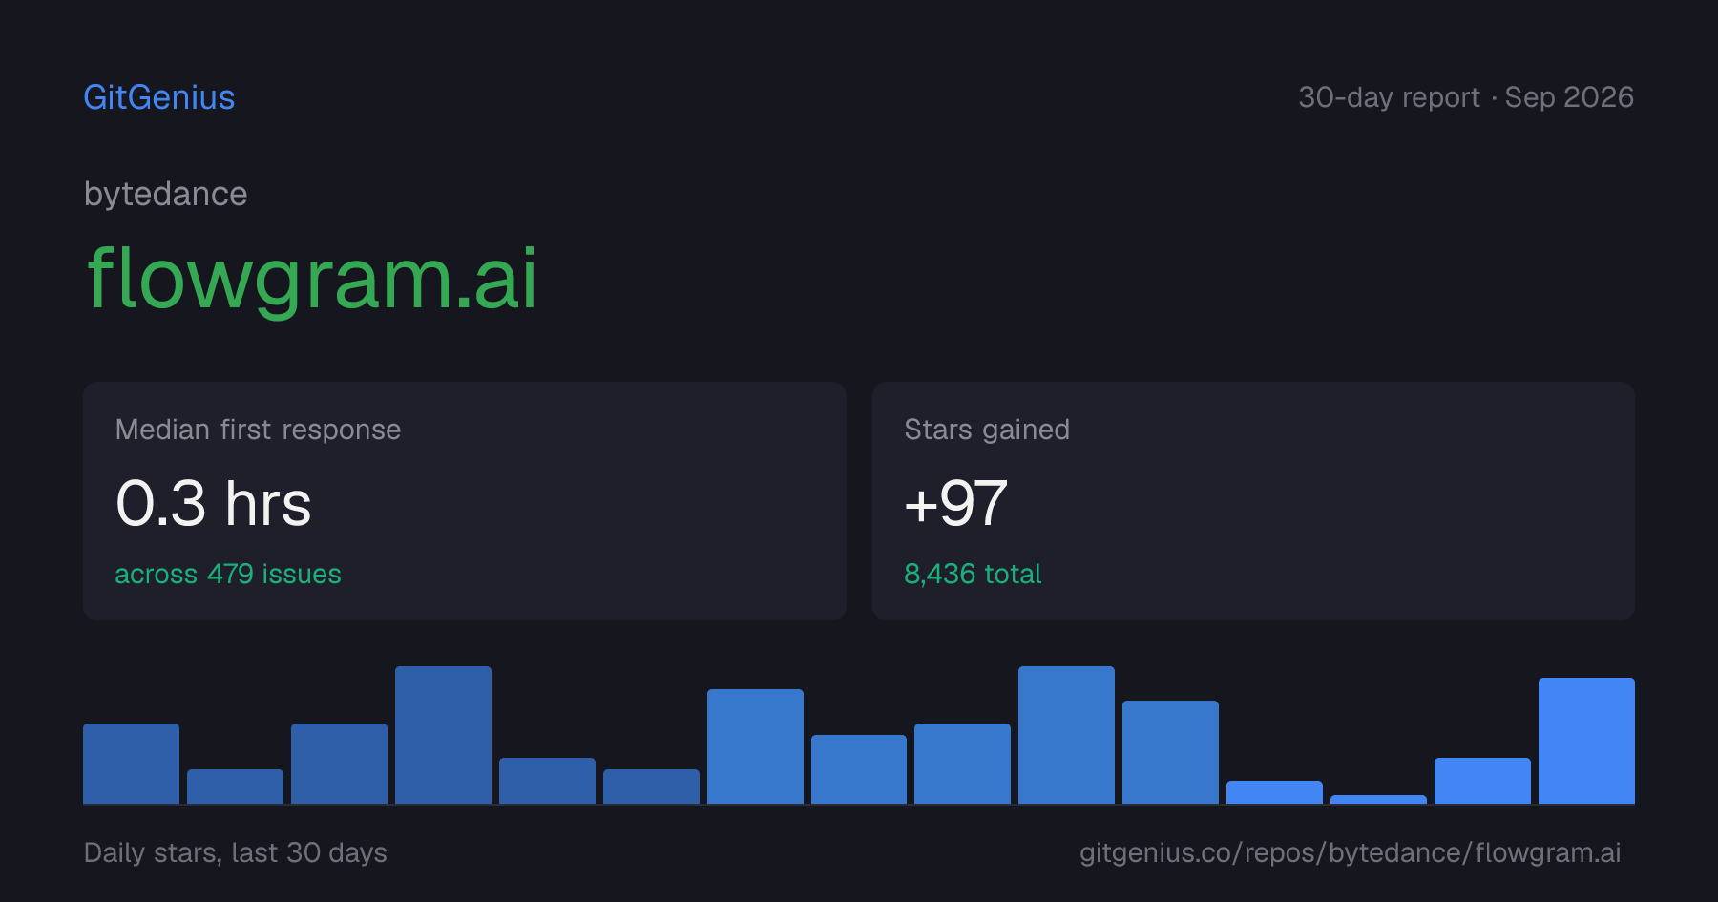Open the Stars gained card
1718x902 pixels.
(1253, 501)
